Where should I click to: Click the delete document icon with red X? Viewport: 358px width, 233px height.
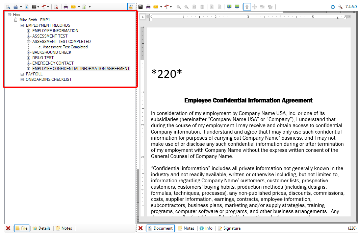click(56, 7)
